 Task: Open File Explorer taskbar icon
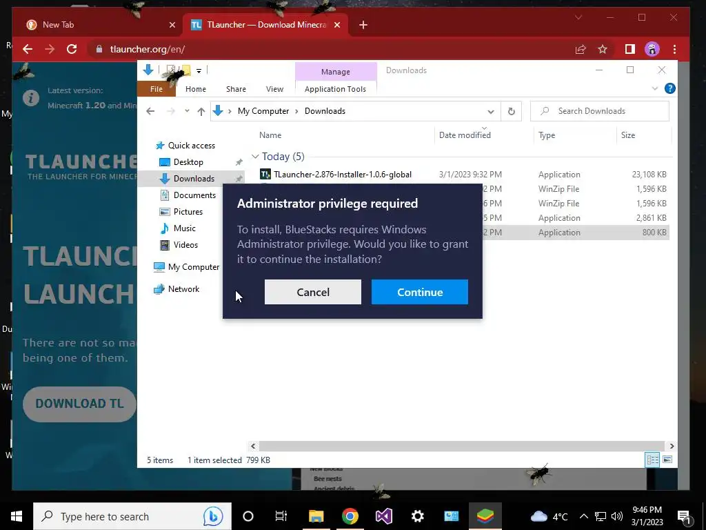tap(316, 516)
